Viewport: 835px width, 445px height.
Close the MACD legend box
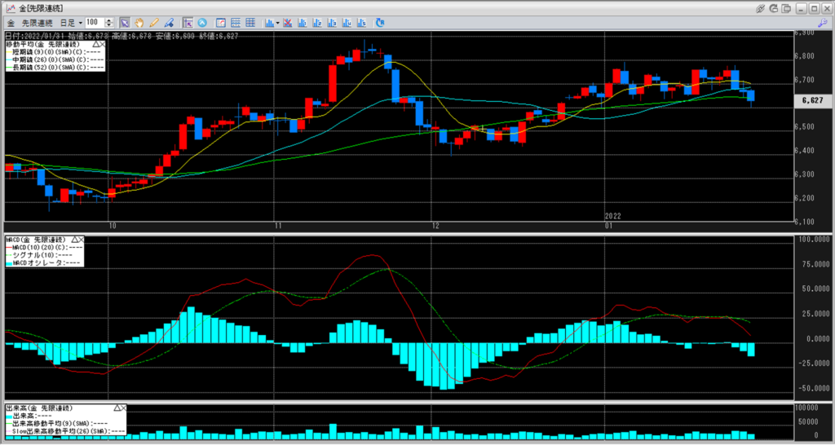click(82, 240)
